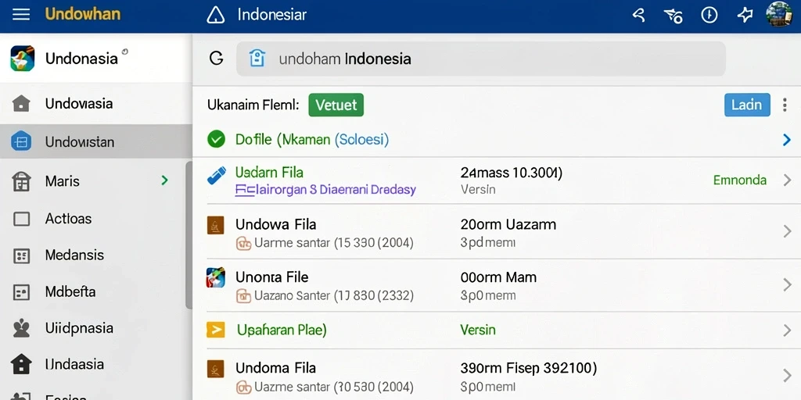Click the brown icon beside Undoma Fila
The height and width of the screenshot is (400, 801).
pos(216,369)
